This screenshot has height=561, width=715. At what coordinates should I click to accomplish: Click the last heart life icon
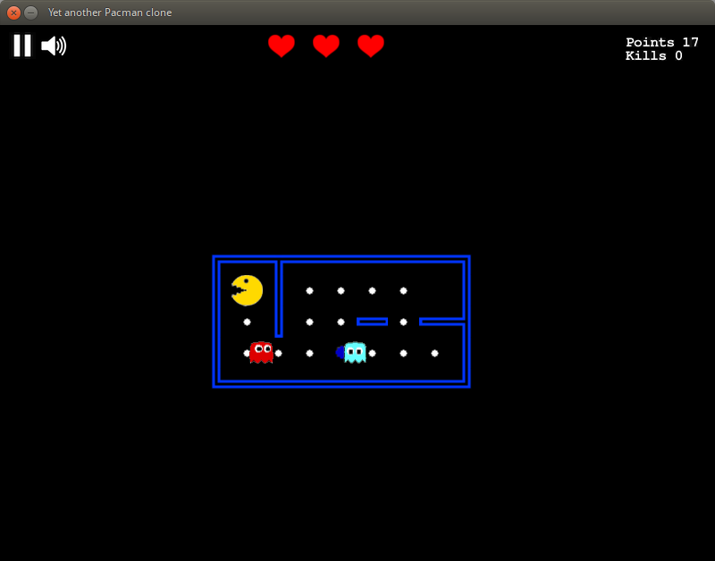[371, 46]
